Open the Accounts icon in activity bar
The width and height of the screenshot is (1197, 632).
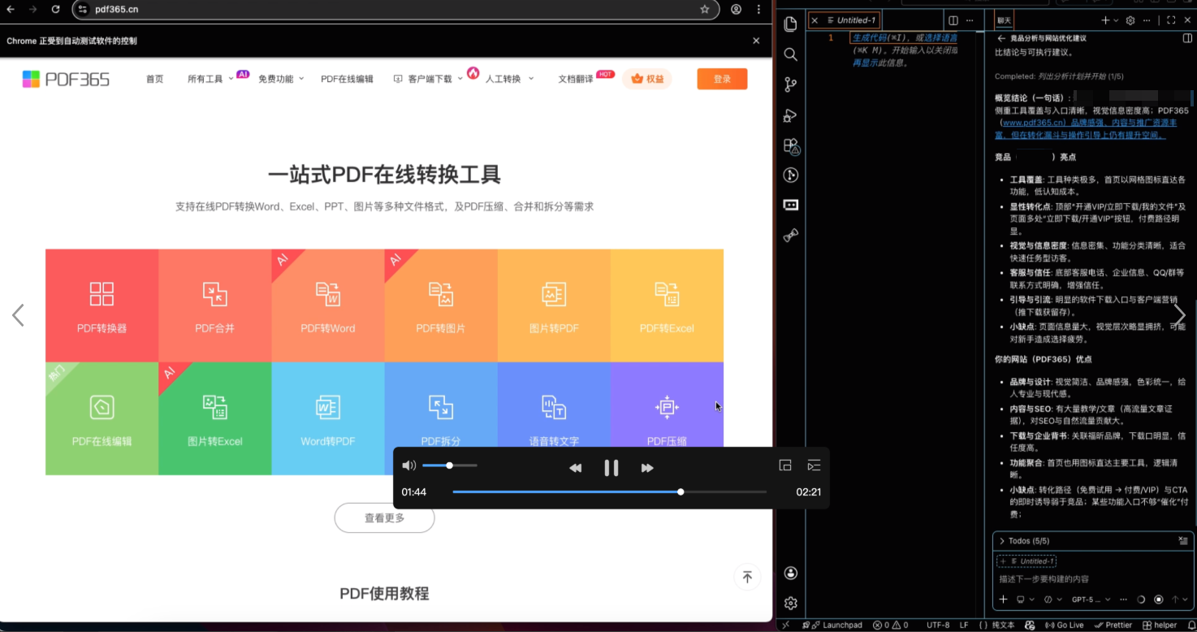click(790, 574)
